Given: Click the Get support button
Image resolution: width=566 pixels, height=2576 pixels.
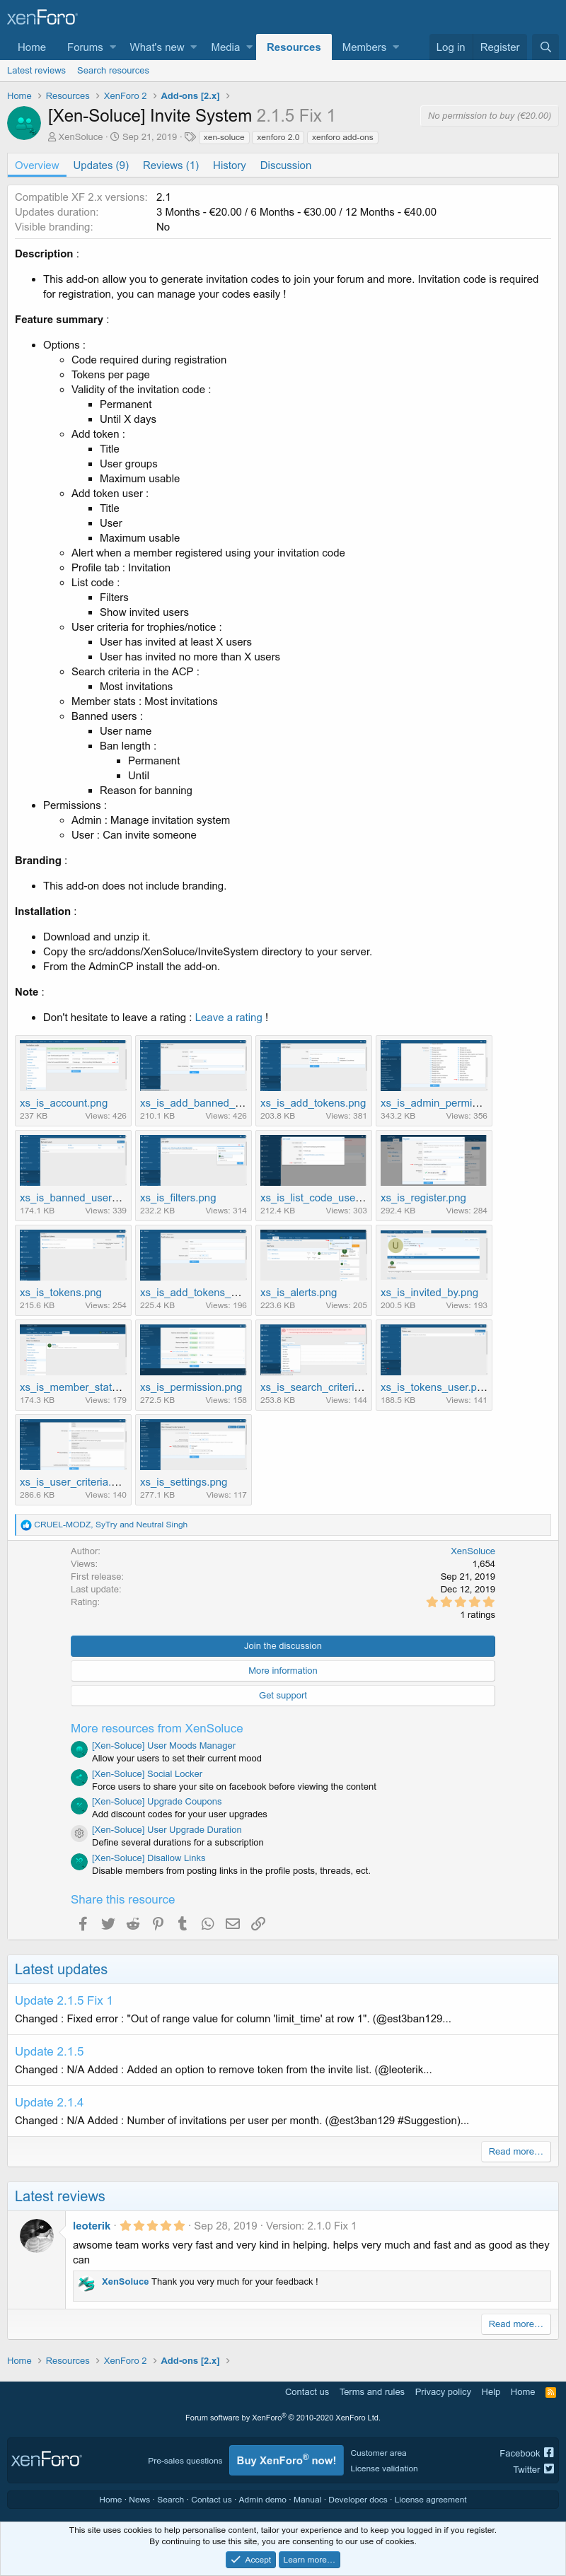Looking at the screenshot, I should [x=283, y=1696].
